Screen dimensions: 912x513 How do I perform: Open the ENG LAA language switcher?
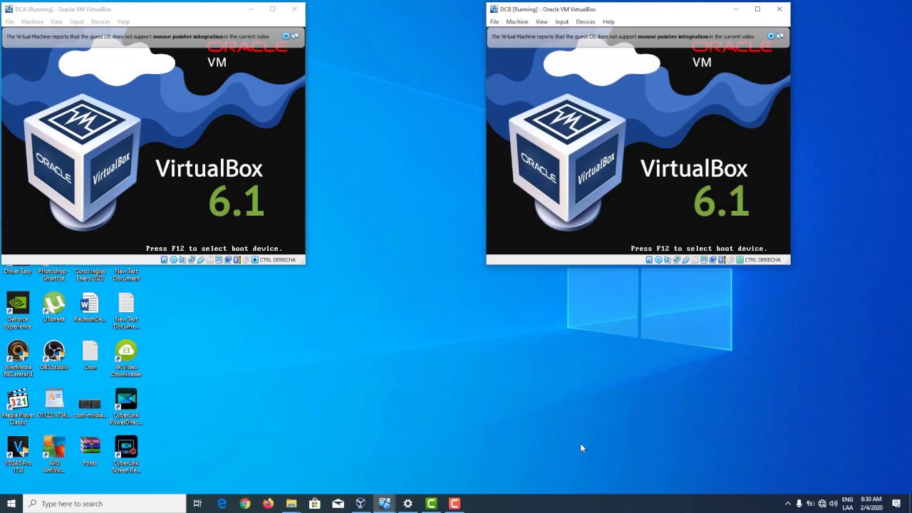pos(848,504)
